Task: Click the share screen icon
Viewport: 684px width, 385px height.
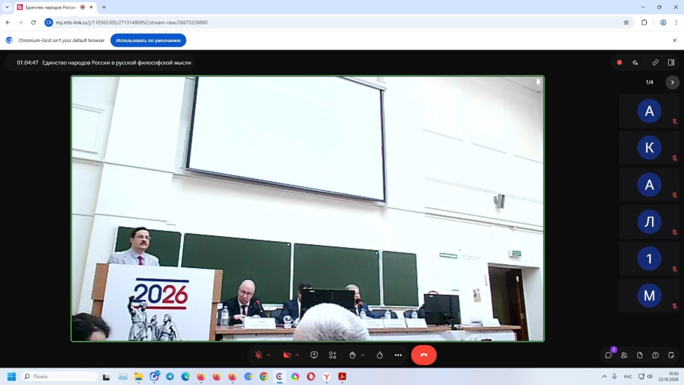Action: tap(314, 356)
